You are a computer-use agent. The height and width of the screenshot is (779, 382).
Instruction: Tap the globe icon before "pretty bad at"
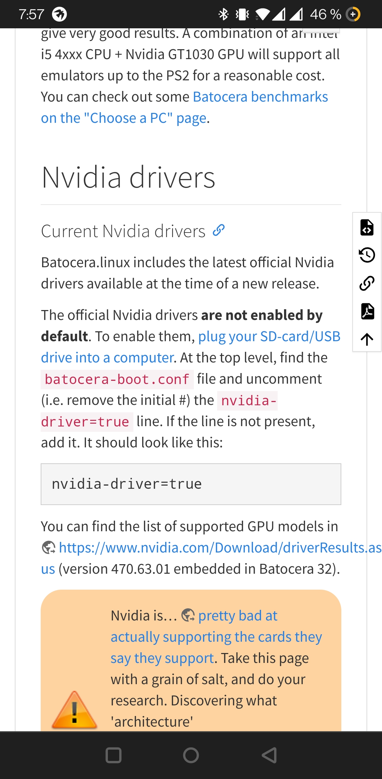188,615
